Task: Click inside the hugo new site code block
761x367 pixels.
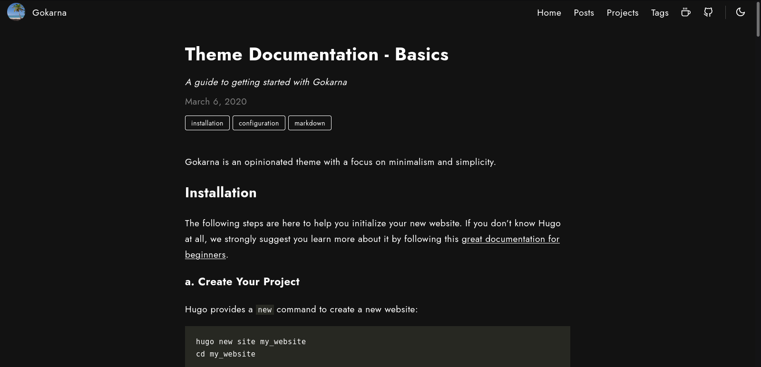Action: click(x=377, y=347)
